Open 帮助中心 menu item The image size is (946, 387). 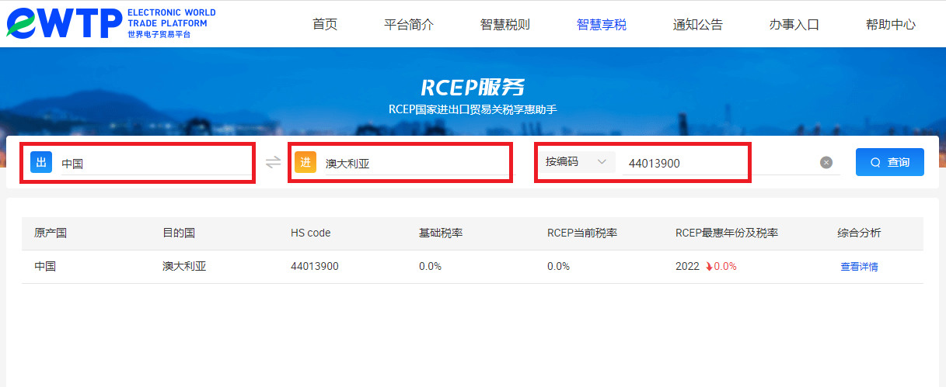click(x=891, y=24)
